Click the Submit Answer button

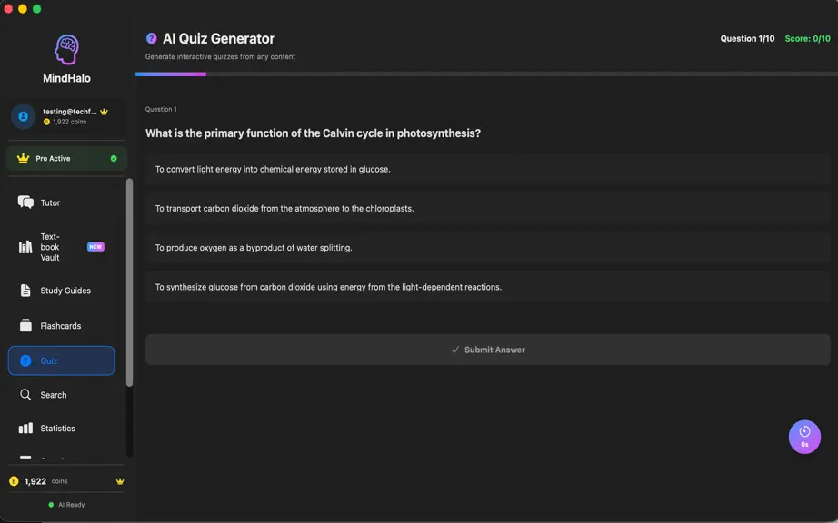(x=487, y=350)
